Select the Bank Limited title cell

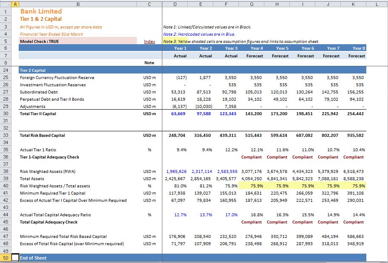(41, 11)
